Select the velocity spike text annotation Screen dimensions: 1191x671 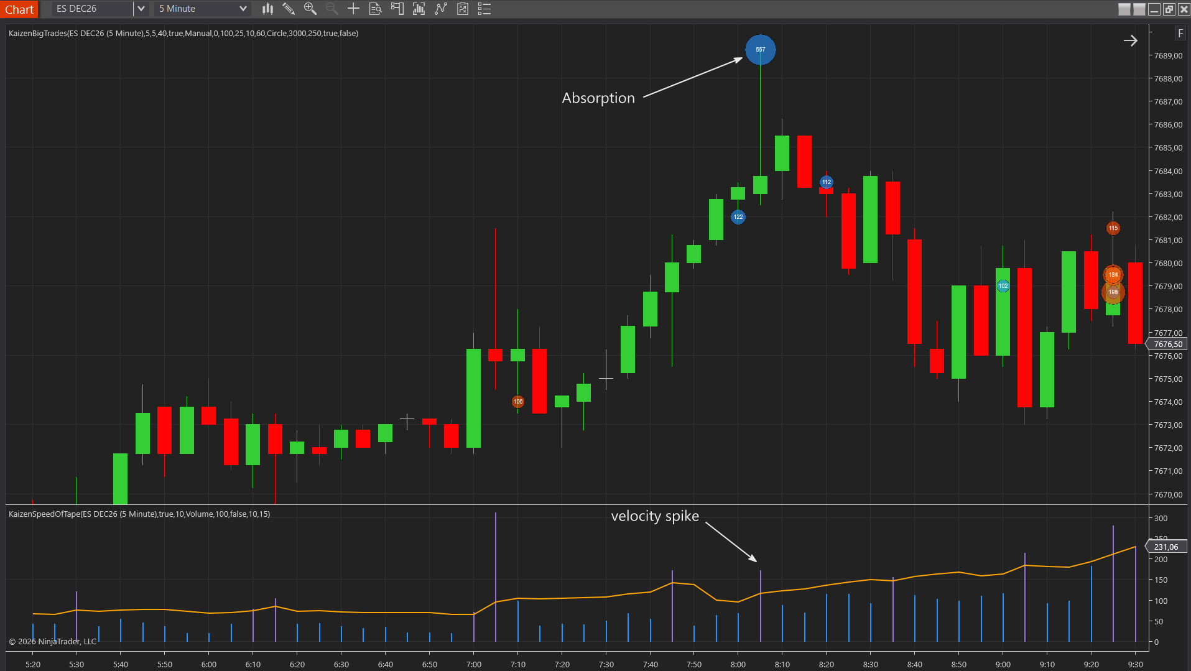[655, 516]
